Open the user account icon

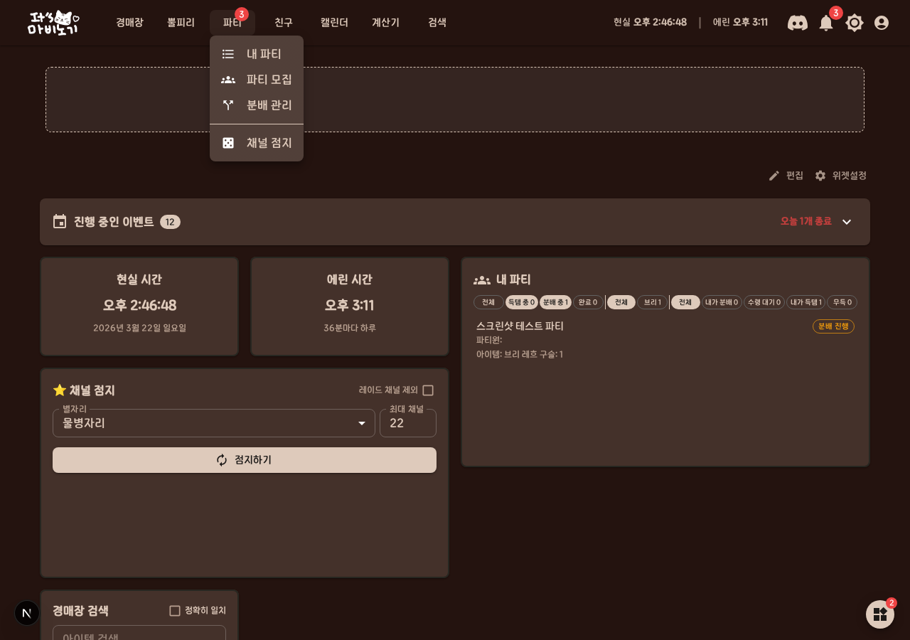pos(882,23)
